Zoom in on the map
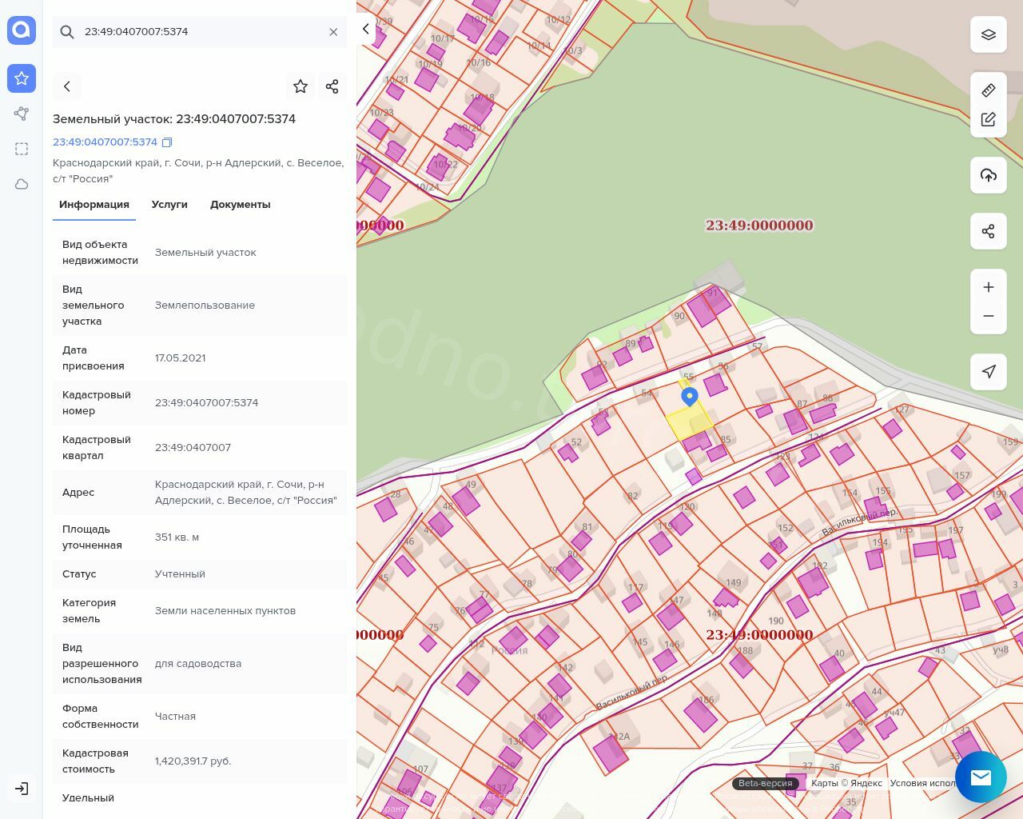1023x819 pixels. (x=989, y=287)
